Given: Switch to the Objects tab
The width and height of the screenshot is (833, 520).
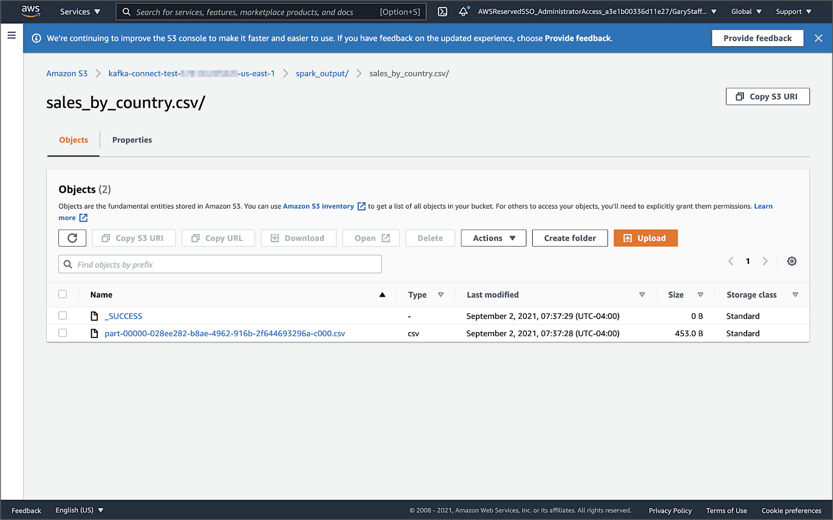Looking at the screenshot, I should [x=73, y=140].
